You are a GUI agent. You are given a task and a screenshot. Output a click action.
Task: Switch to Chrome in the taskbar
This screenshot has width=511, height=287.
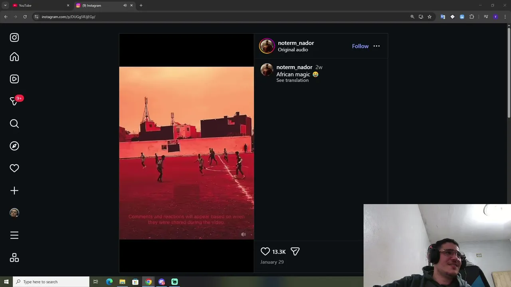point(149,282)
